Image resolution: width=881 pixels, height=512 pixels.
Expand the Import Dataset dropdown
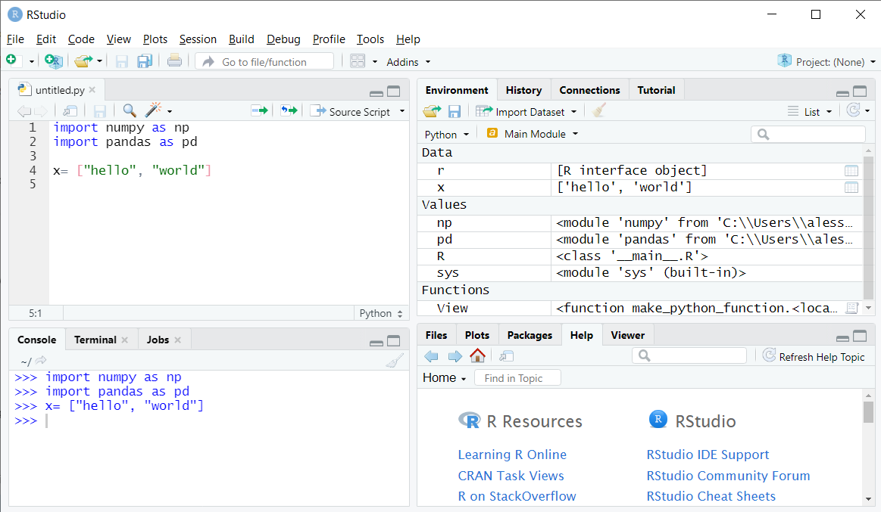coord(573,112)
